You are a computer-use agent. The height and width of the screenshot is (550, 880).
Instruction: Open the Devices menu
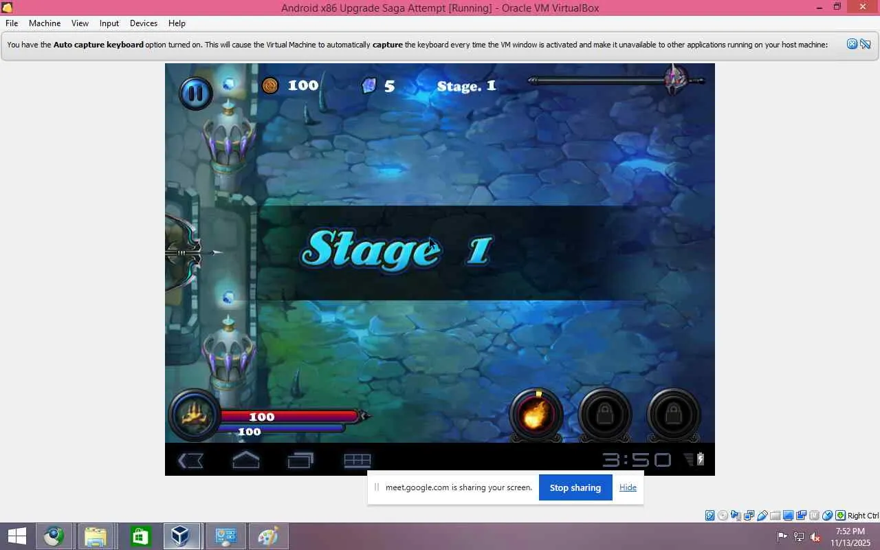[x=144, y=23]
